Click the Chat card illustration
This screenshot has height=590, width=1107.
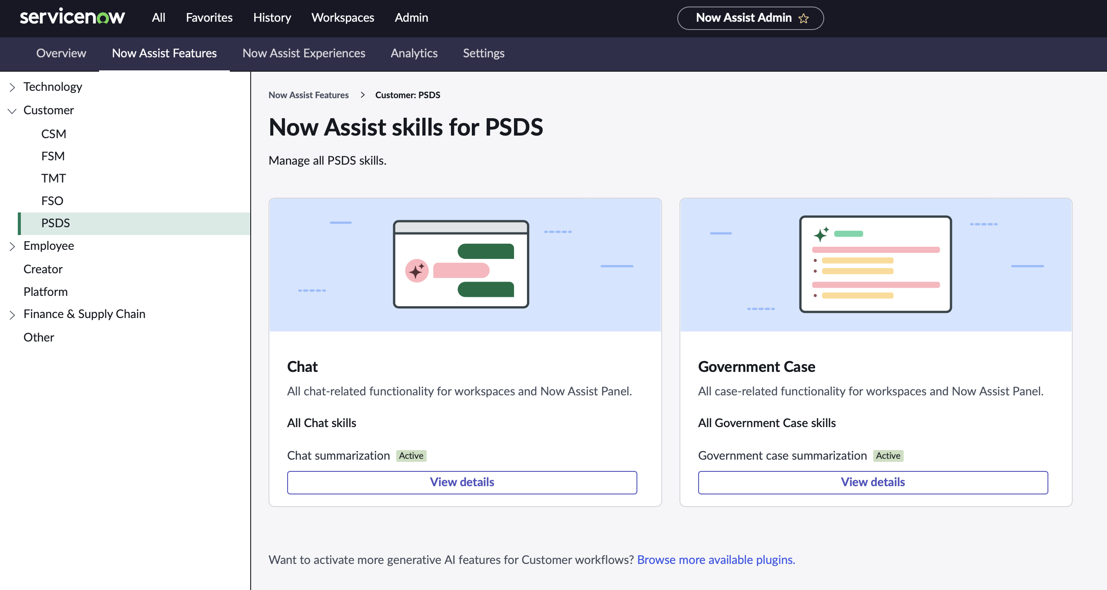pos(465,265)
